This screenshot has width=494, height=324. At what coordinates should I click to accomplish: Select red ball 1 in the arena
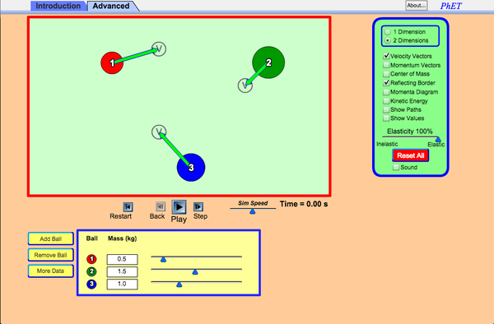point(112,63)
